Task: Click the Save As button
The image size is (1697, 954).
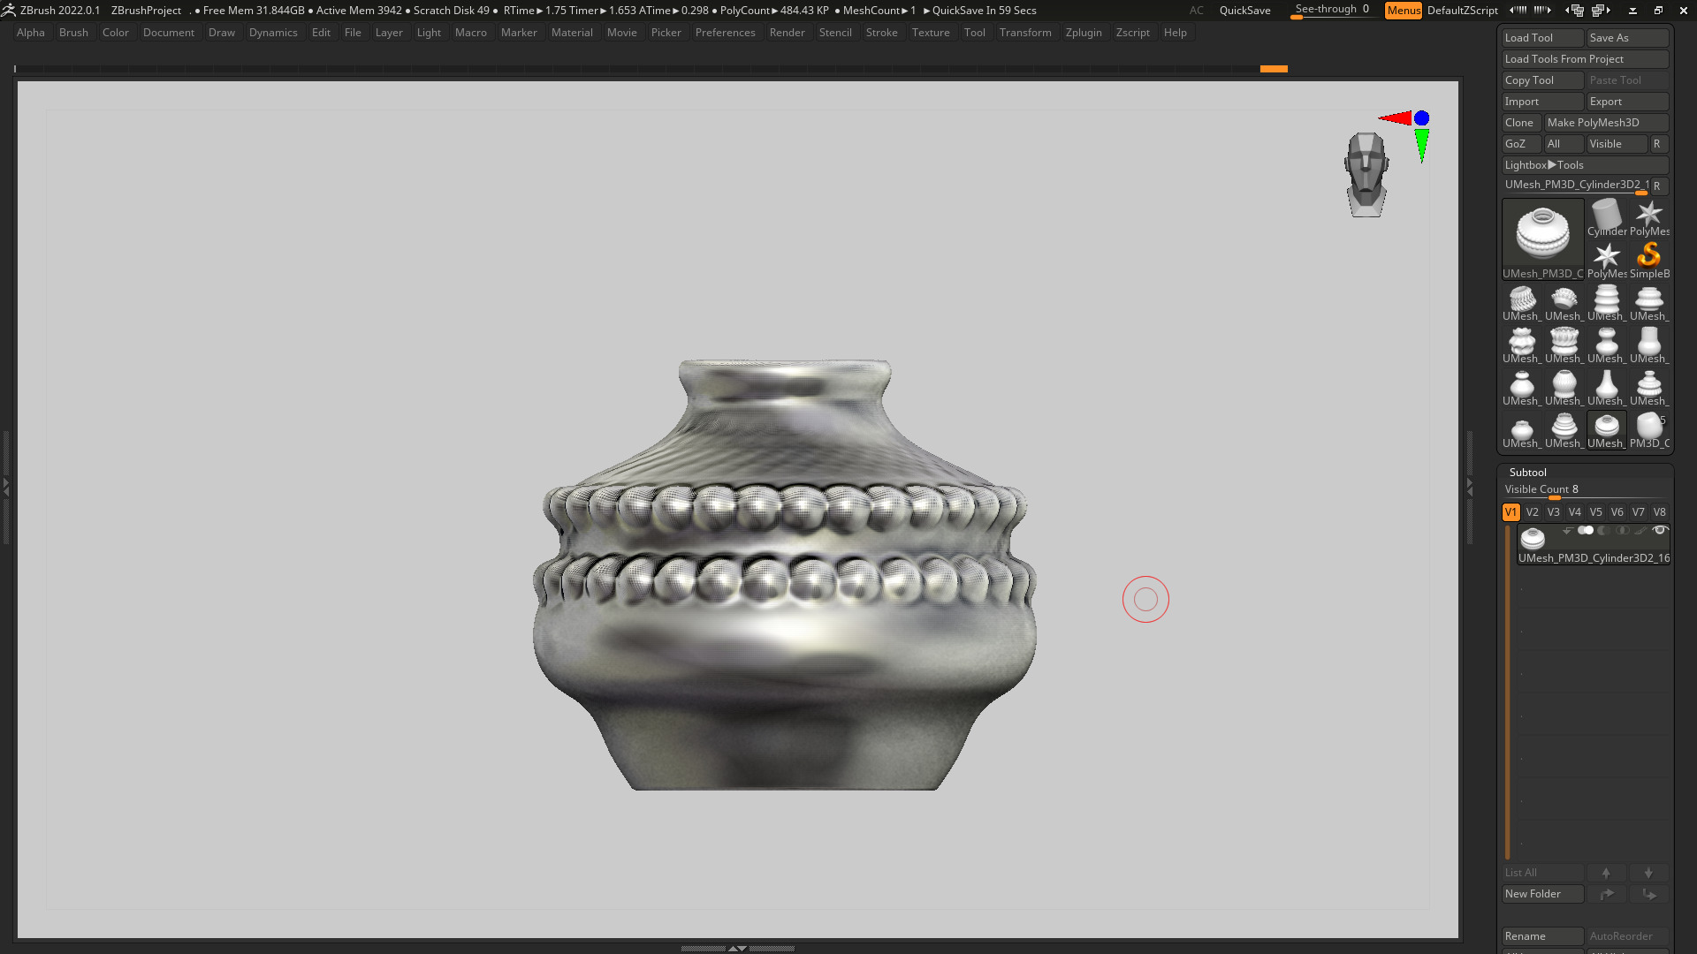Action: (x=1627, y=38)
